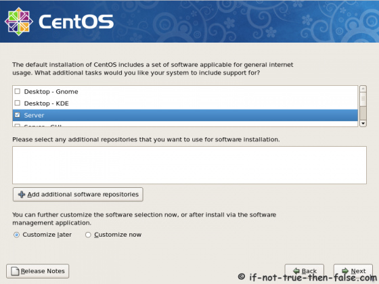
Task: Select the "Desktop - KDE" label
Action: [x=47, y=103]
